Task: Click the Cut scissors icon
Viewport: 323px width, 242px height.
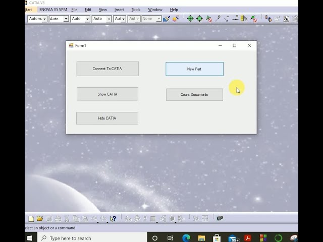Action: [x=67, y=218]
